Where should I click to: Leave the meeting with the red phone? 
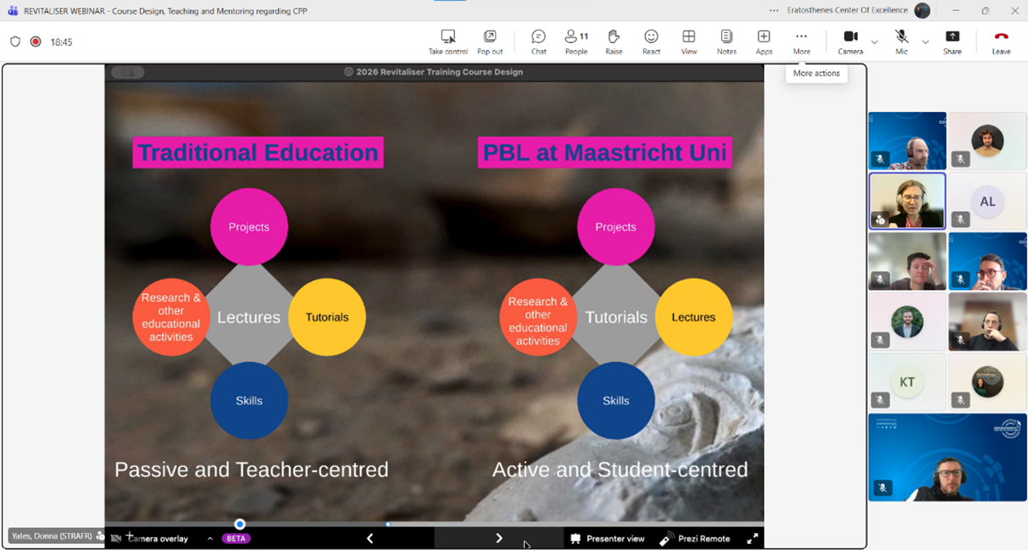click(1001, 42)
